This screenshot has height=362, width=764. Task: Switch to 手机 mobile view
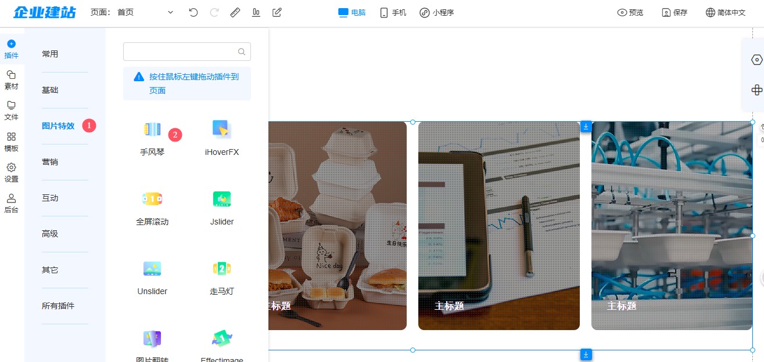(393, 12)
